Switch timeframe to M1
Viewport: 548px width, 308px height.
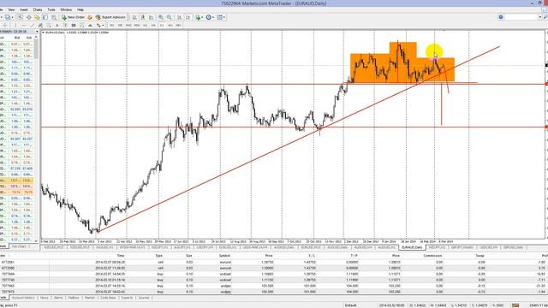[x=112, y=25]
